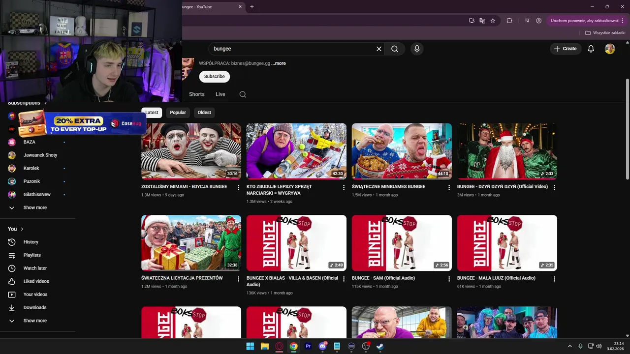Select the Popular sort chip
Screen dimensions: 630x354
coord(178,113)
